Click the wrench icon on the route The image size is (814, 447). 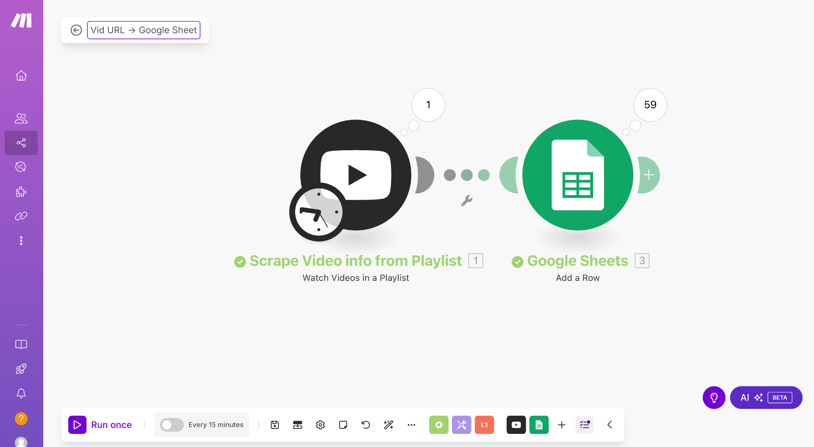tap(467, 201)
